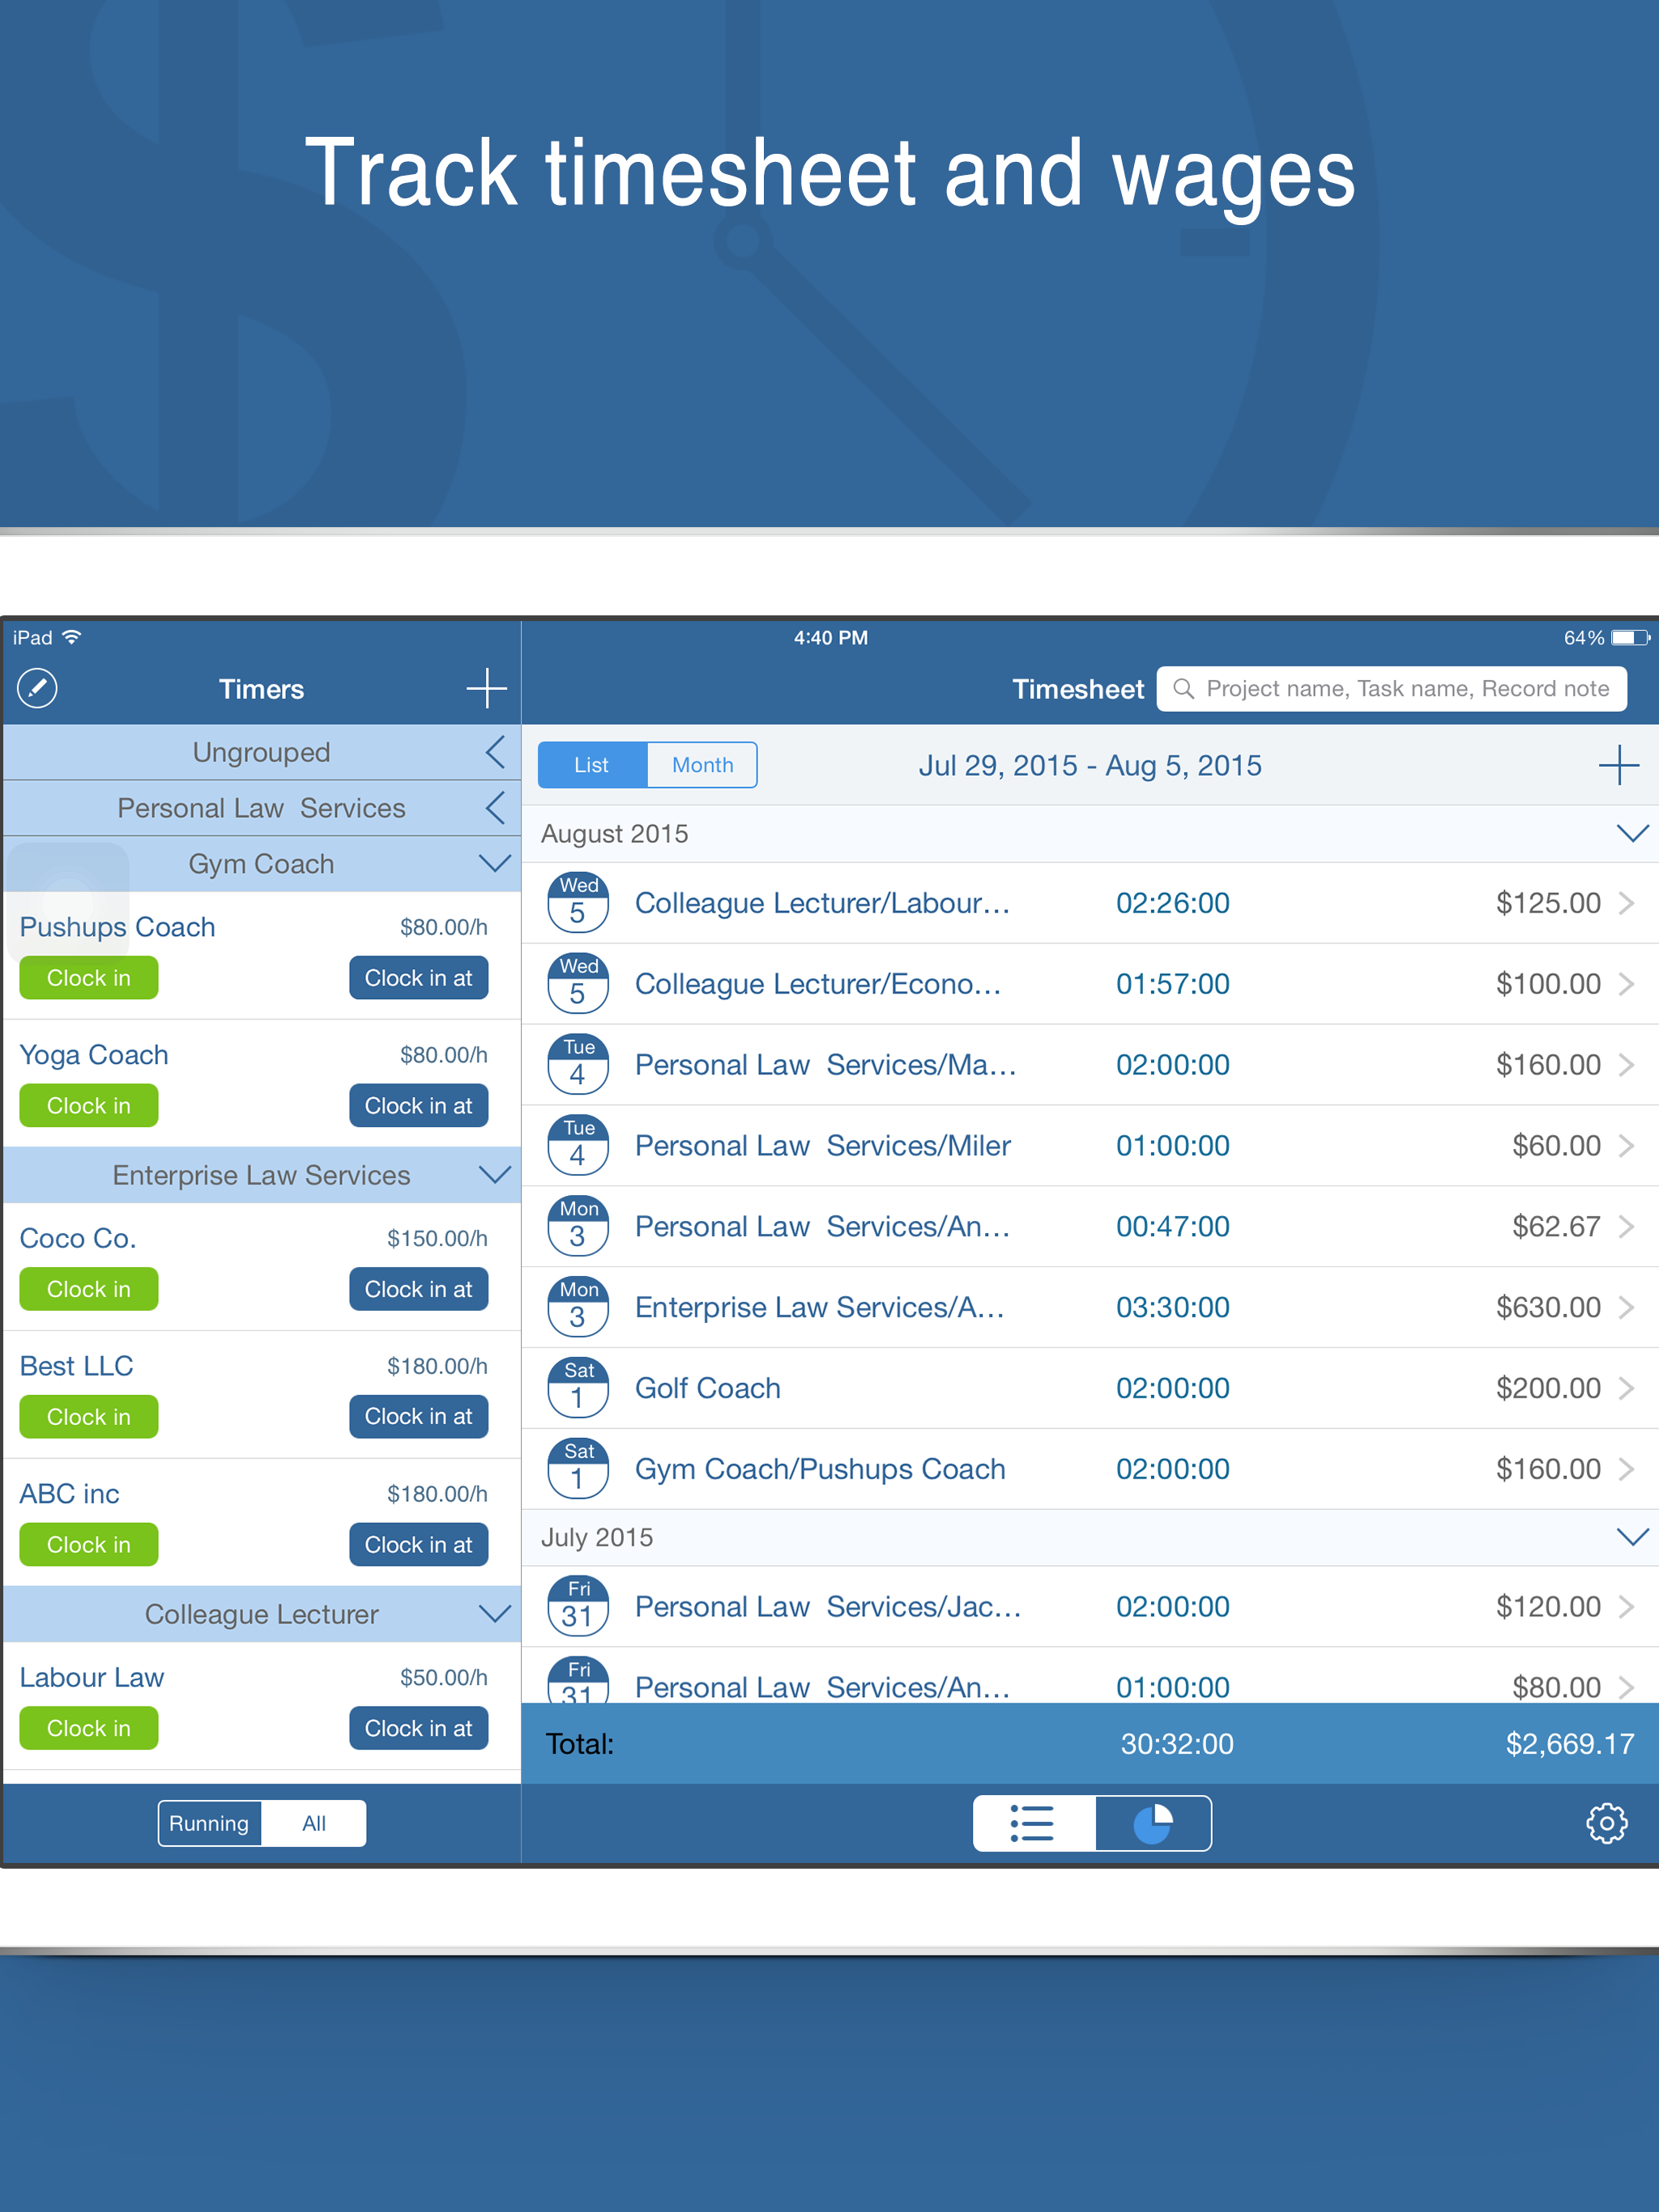Collapse the Enterprise Law Services group
The image size is (1659, 2212).
click(x=494, y=1174)
